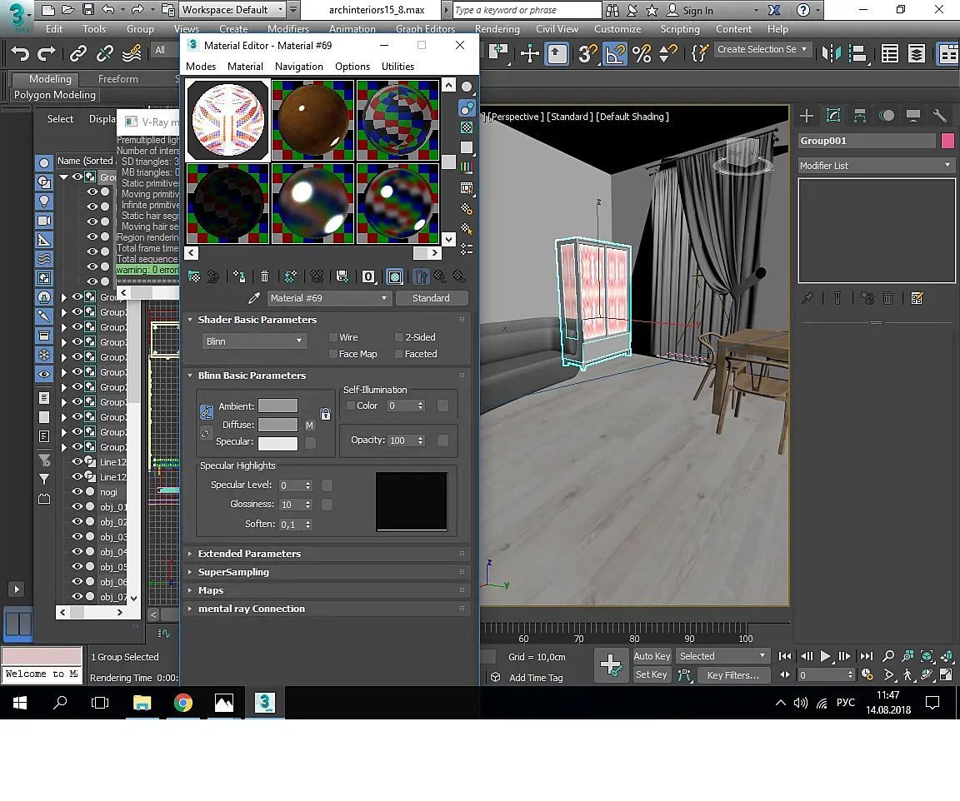This screenshot has height=801, width=960.
Task: Toggle the Angle Snap icon
Action: click(615, 54)
